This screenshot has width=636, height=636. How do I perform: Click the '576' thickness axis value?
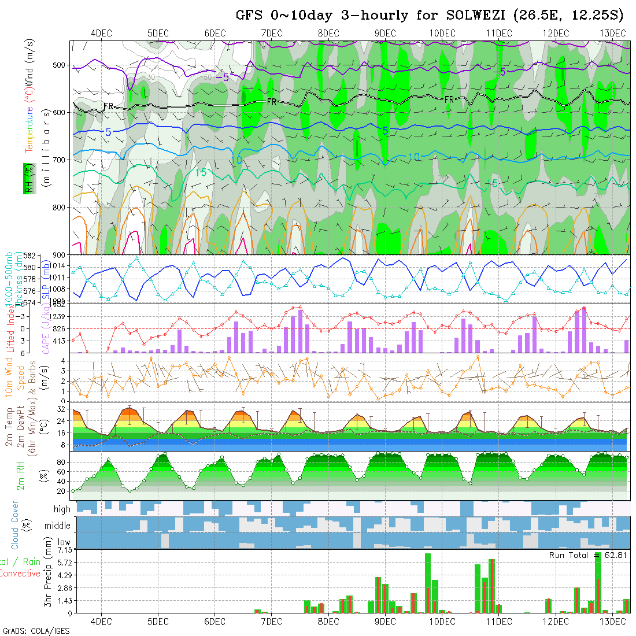(29, 291)
